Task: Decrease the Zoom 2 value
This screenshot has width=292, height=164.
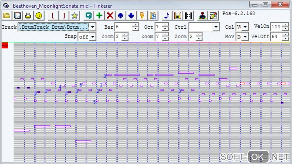Action: click(199, 39)
